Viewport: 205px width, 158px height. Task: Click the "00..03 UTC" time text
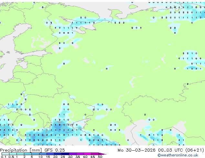tap(170, 150)
